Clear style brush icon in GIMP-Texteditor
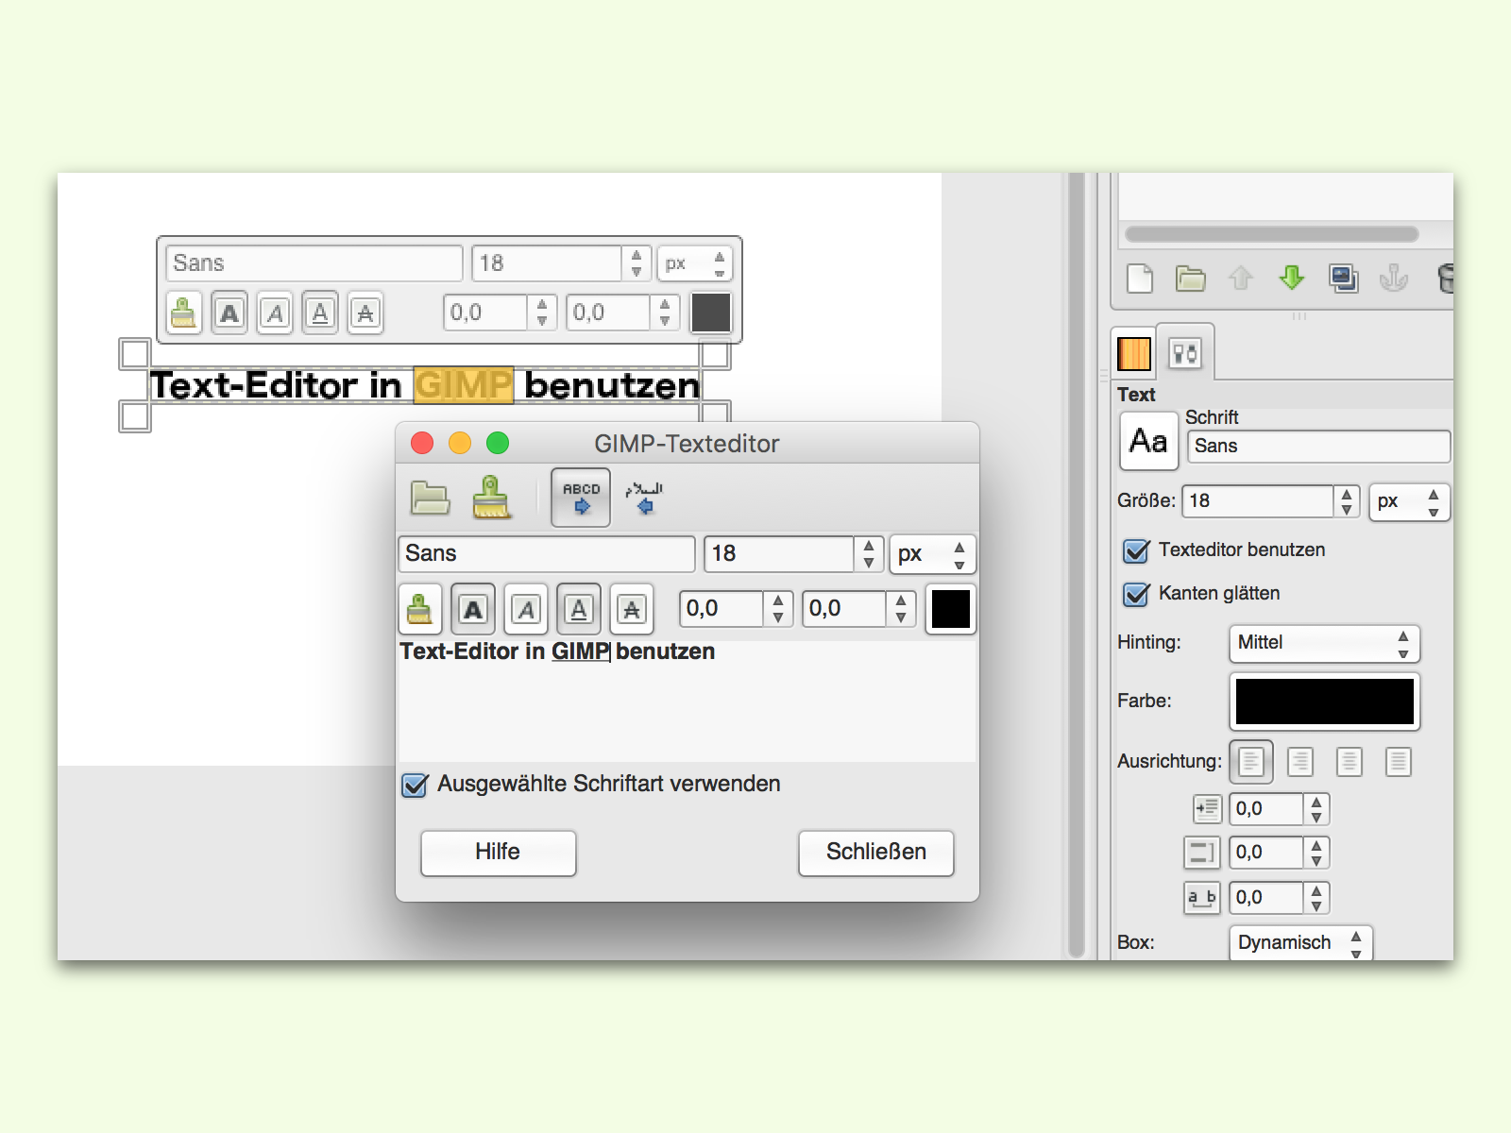The height and width of the screenshot is (1133, 1511). pyautogui.click(x=419, y=609)
